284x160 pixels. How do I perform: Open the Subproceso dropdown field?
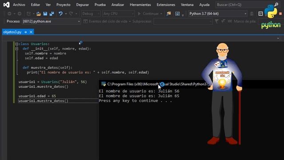[183, 21]
